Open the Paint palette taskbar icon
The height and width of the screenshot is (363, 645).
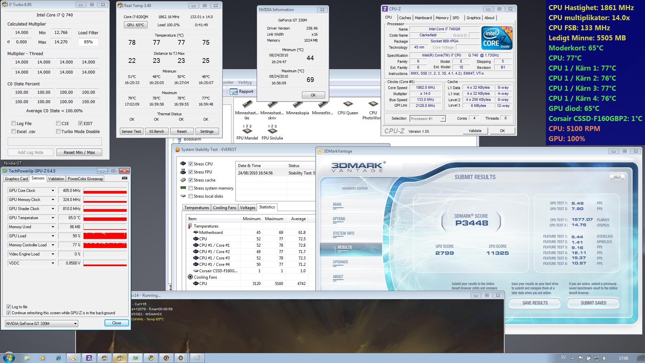[197, 358]
